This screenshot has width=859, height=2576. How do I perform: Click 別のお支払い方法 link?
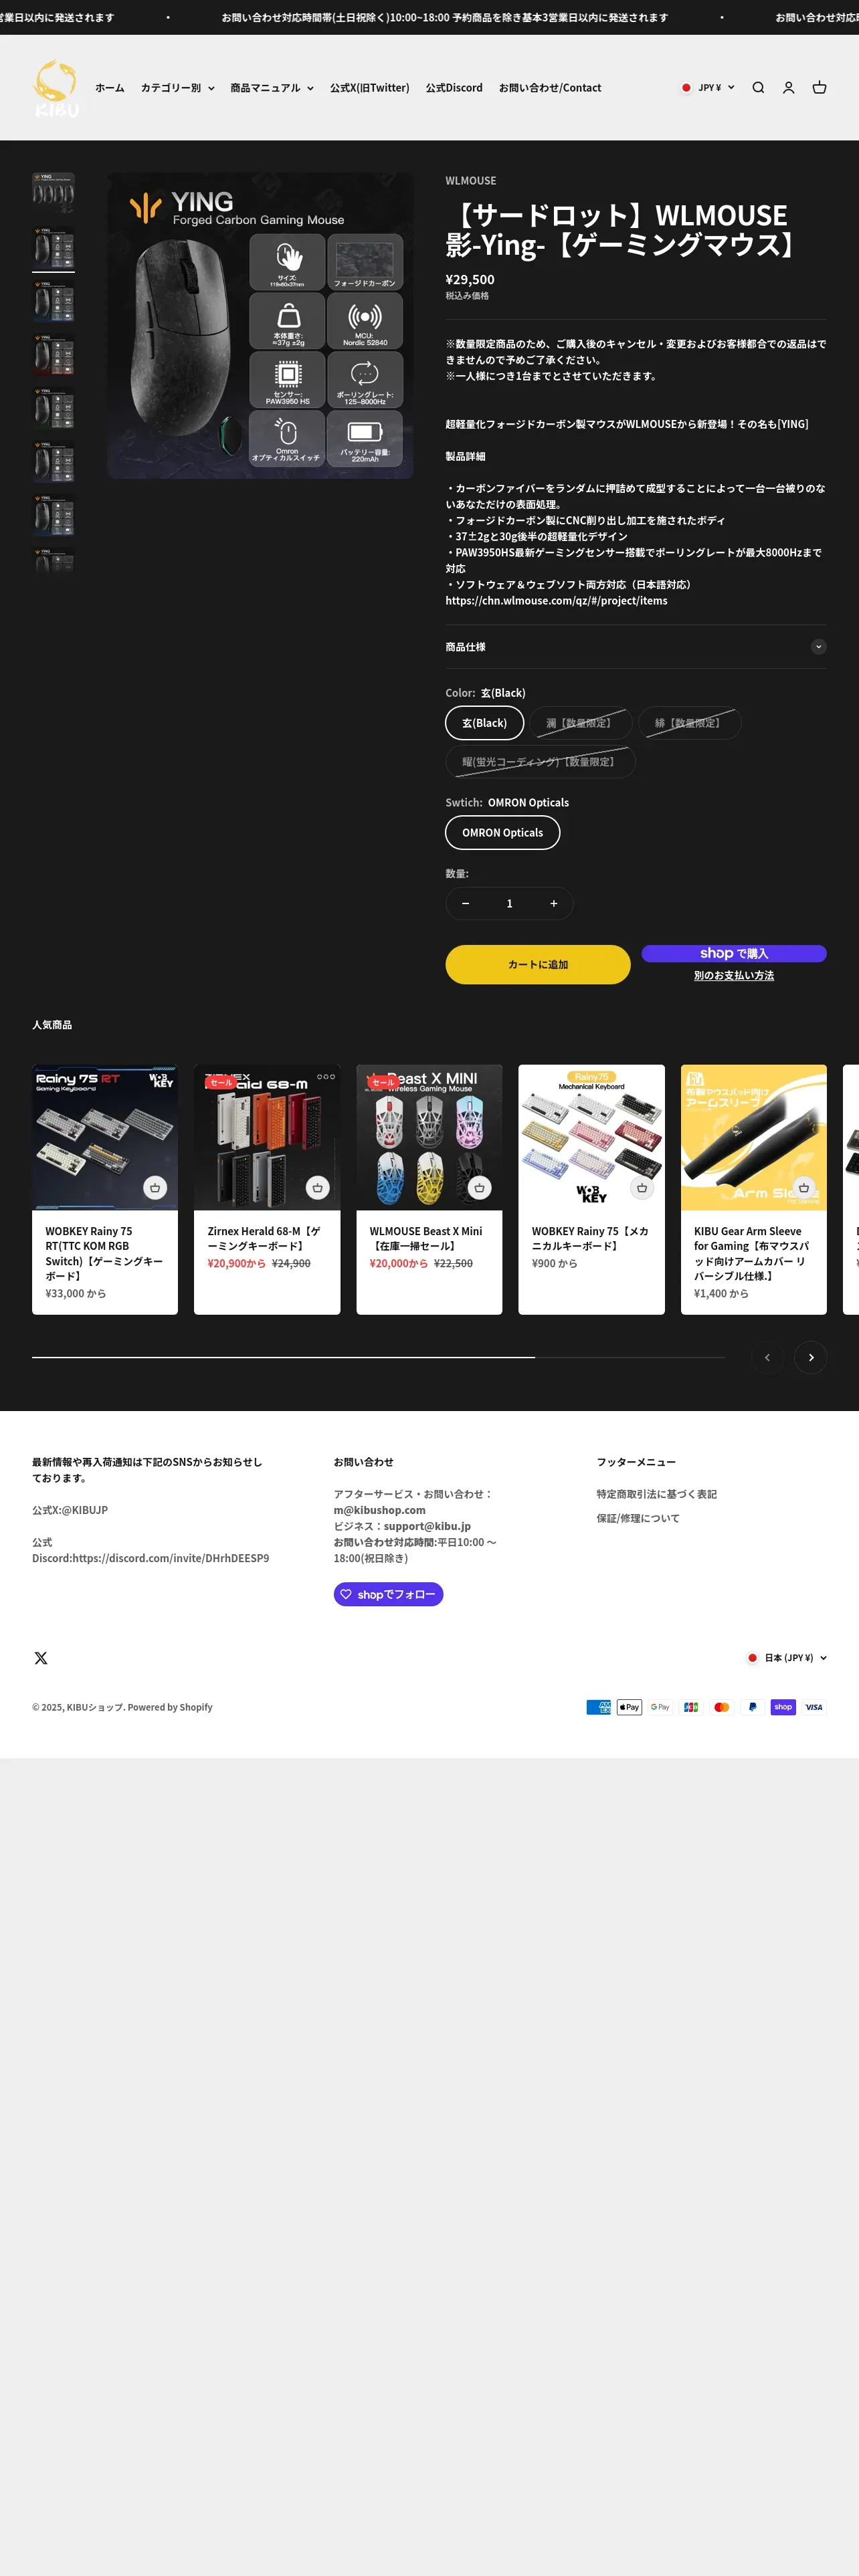point(734,975)
